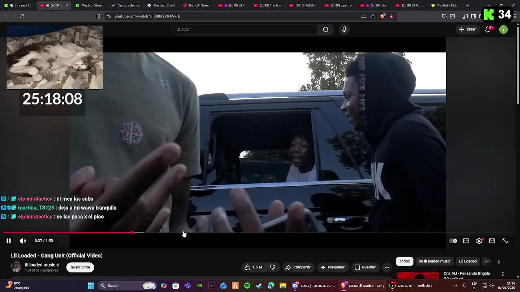
Task: Open the lil loaded music channel name link
Action: [40, 265]
